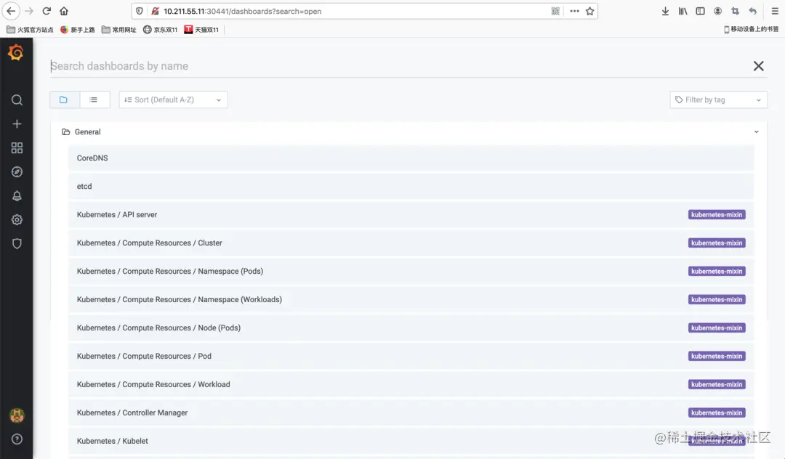
Task: Switch to the list view layout
Action: point(94,99)
